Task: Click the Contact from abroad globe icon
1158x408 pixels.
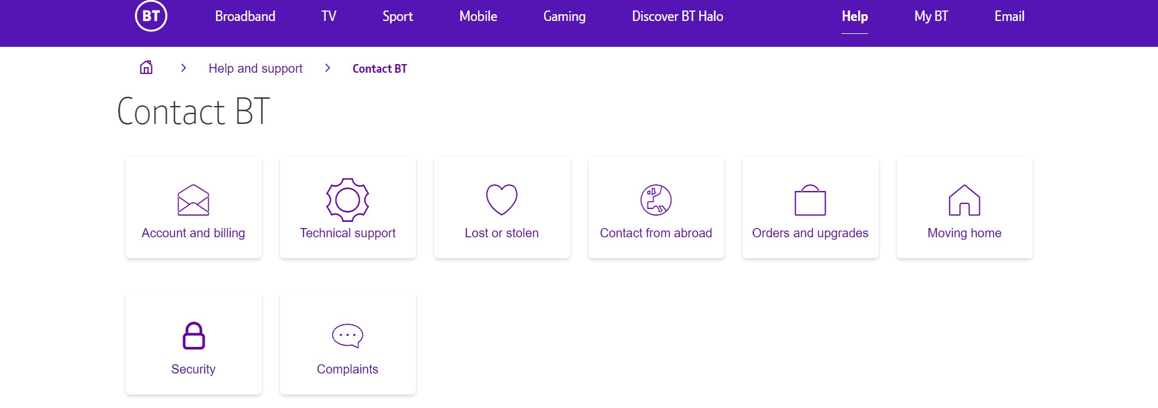Action: tap(656, 200)
